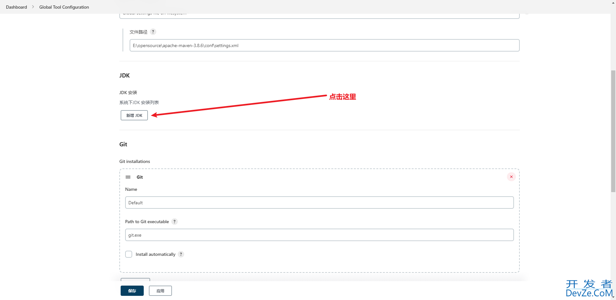
Task: Delete the Git installation with red X
Action: click(511, 177)
